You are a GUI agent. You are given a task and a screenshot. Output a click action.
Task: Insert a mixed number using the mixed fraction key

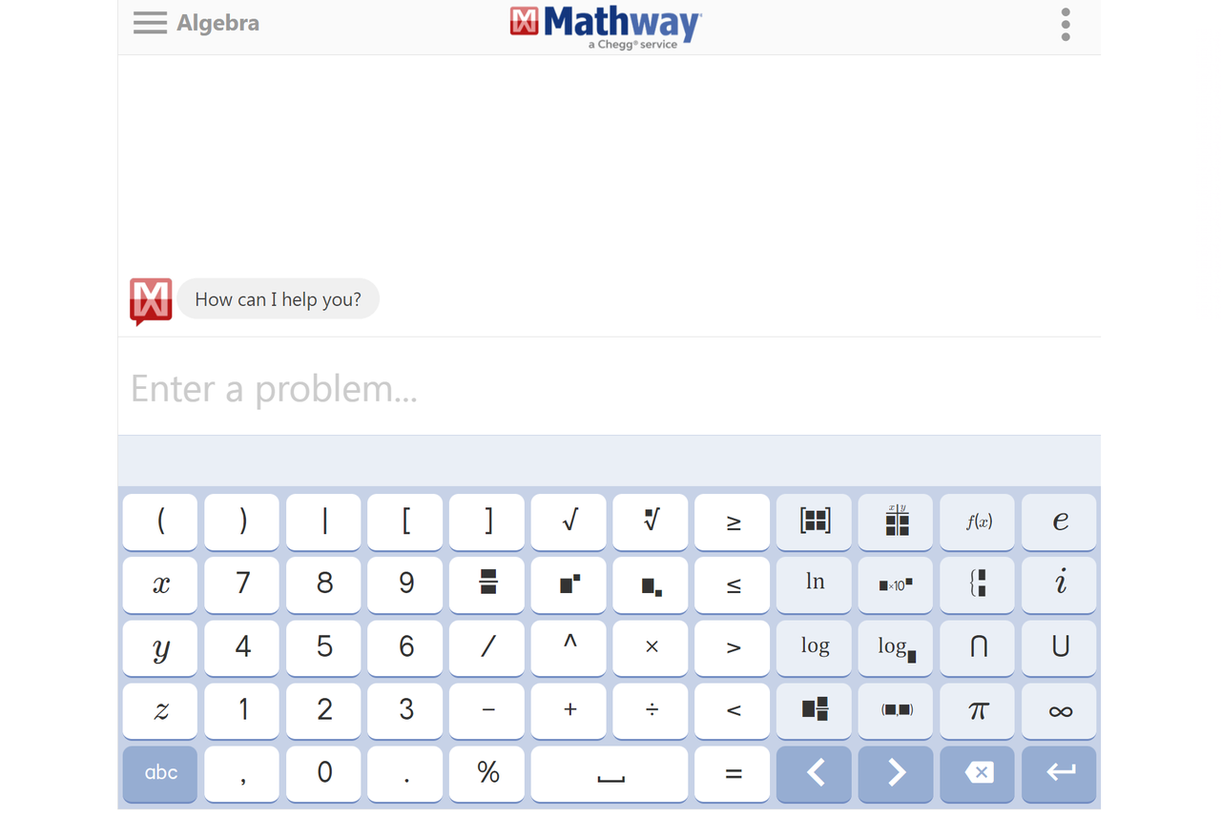(x=814, y=710)
